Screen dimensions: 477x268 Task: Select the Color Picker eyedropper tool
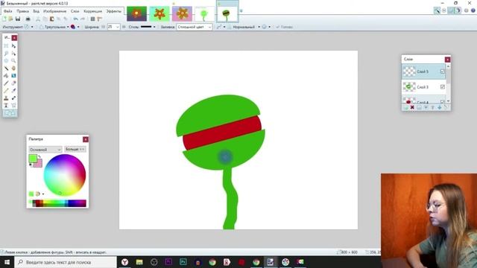pyautogui.click(x=13, y=91)
